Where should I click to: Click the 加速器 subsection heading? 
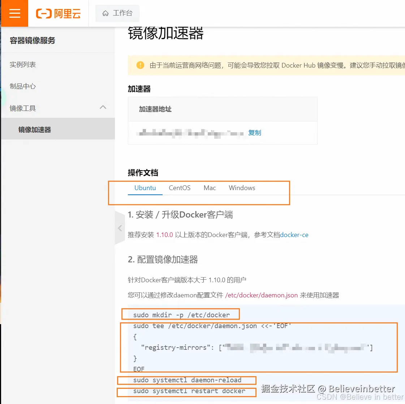pyautogui.click(x=139, y=89)
